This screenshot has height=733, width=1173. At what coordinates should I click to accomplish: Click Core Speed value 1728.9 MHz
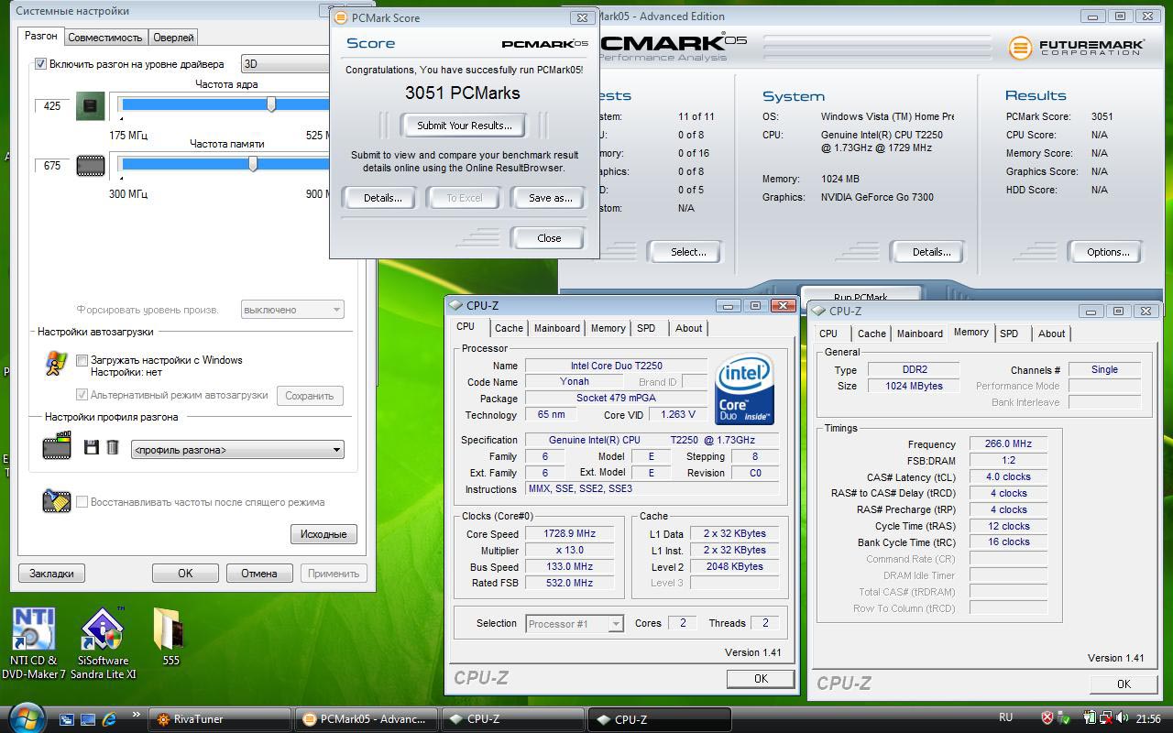570,533
